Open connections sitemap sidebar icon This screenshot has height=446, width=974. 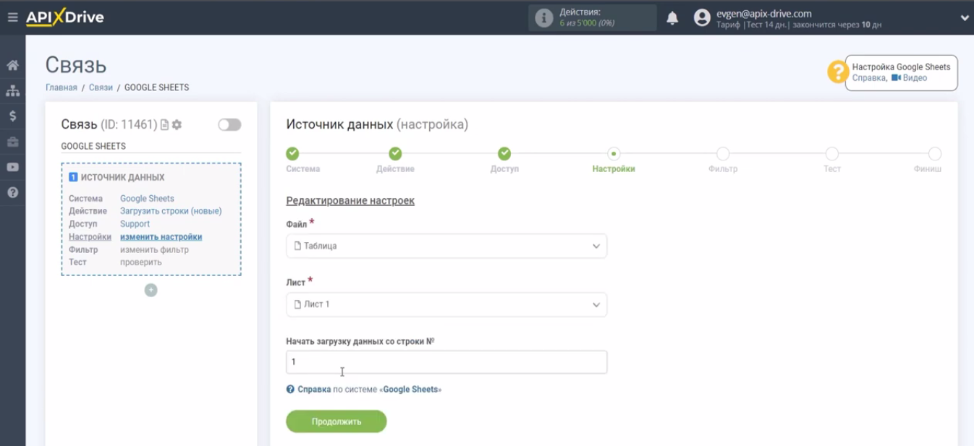12,90
